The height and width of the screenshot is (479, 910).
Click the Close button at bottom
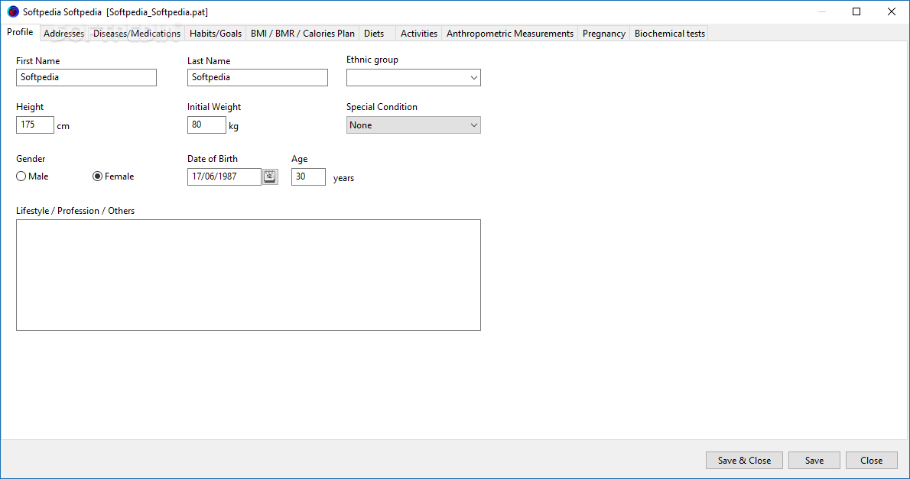click(871, 461)
